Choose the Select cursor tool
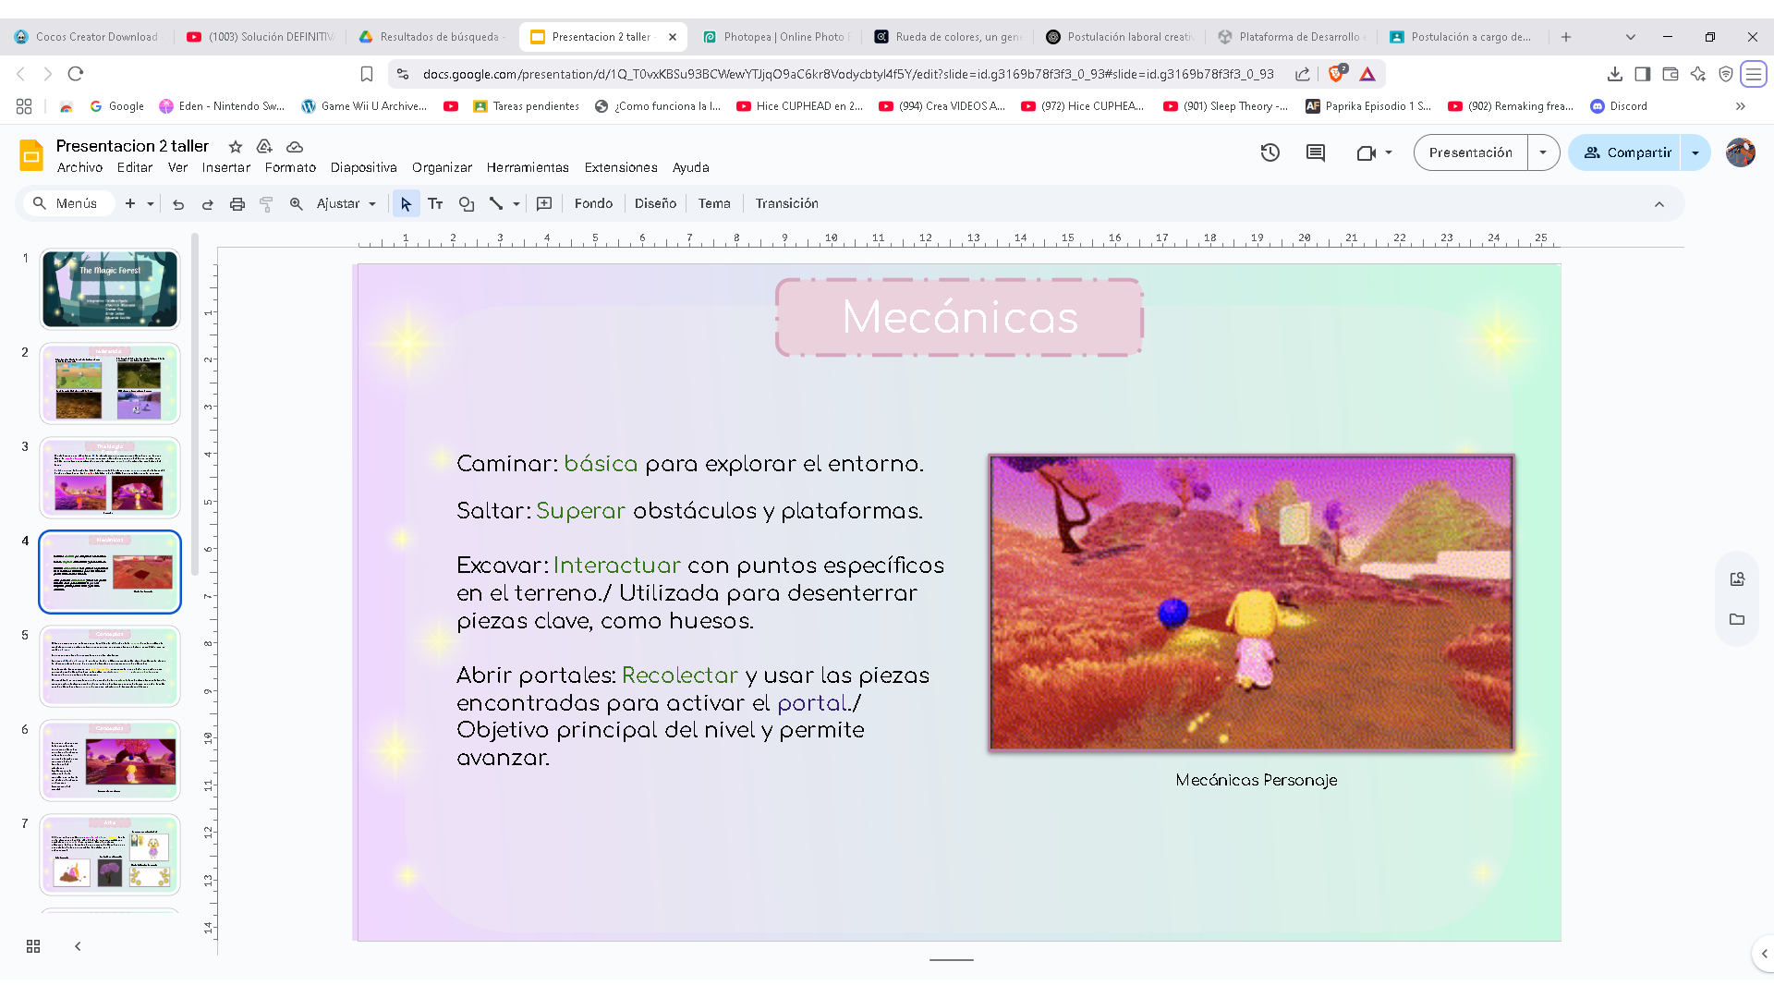The image size is (1774, 998). [406, 204]
